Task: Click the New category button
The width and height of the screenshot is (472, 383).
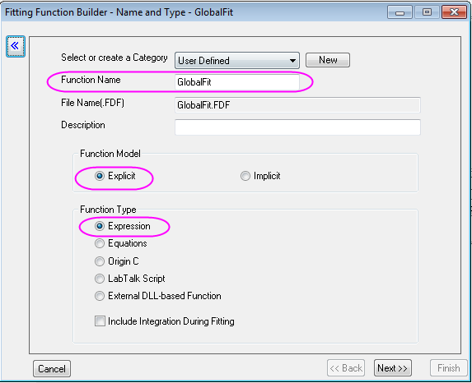Action: (328, 60)
